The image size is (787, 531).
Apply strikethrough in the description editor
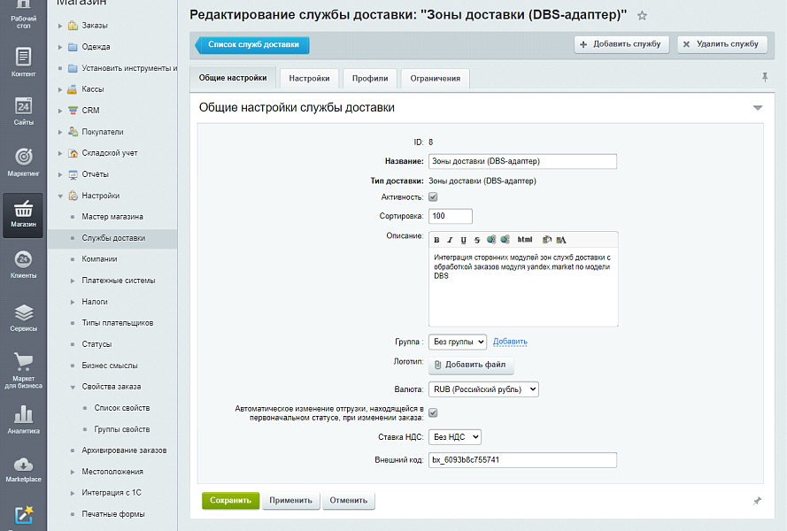point(478,239)
